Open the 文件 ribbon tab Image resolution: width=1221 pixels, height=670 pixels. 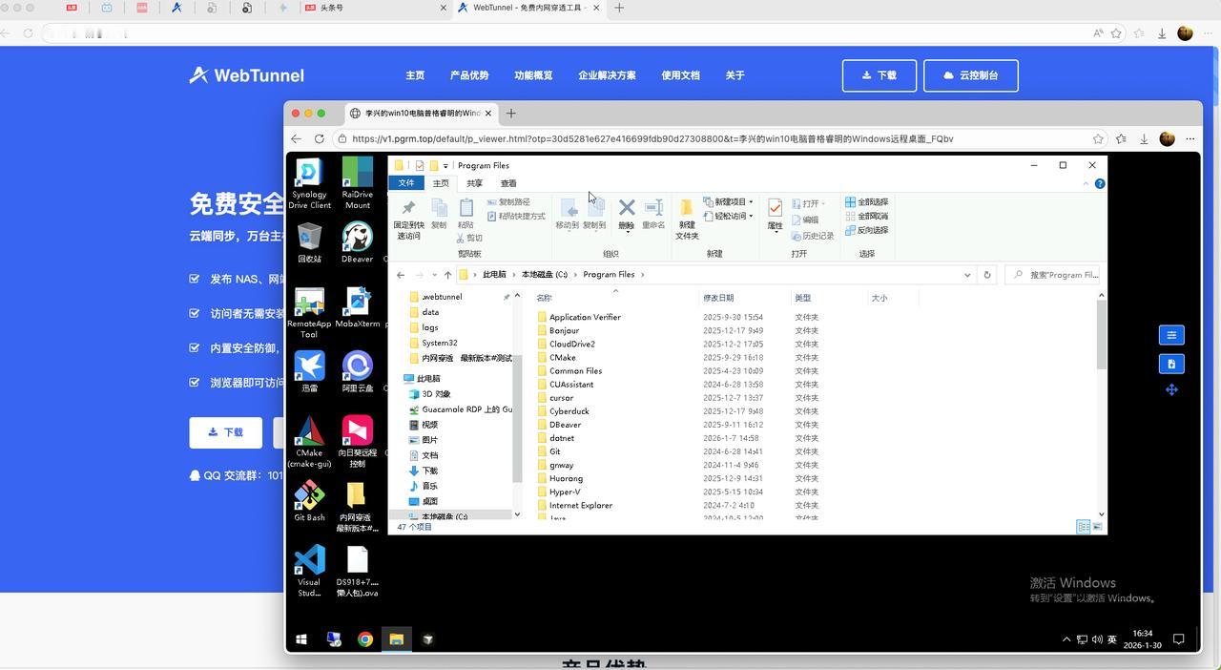406,183
